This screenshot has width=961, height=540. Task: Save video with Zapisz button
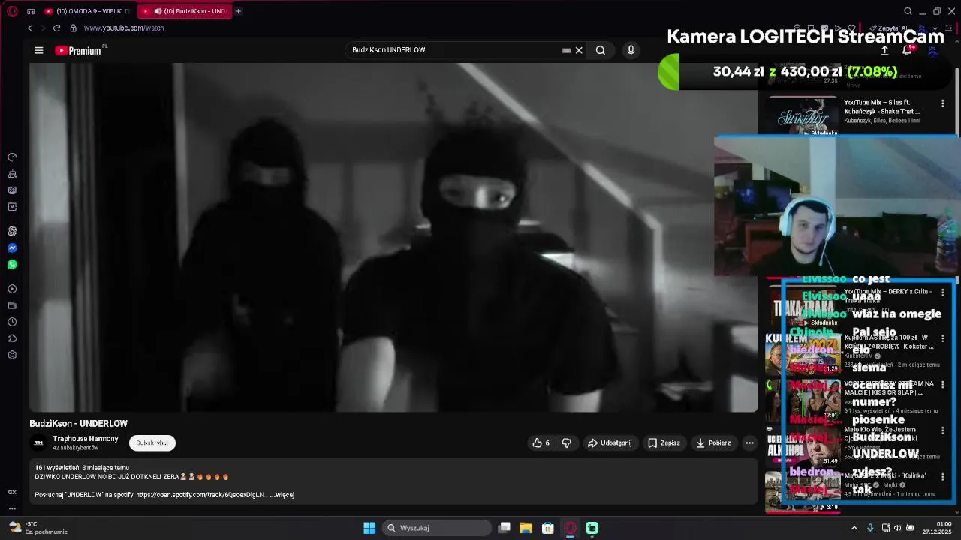(664, 442)
